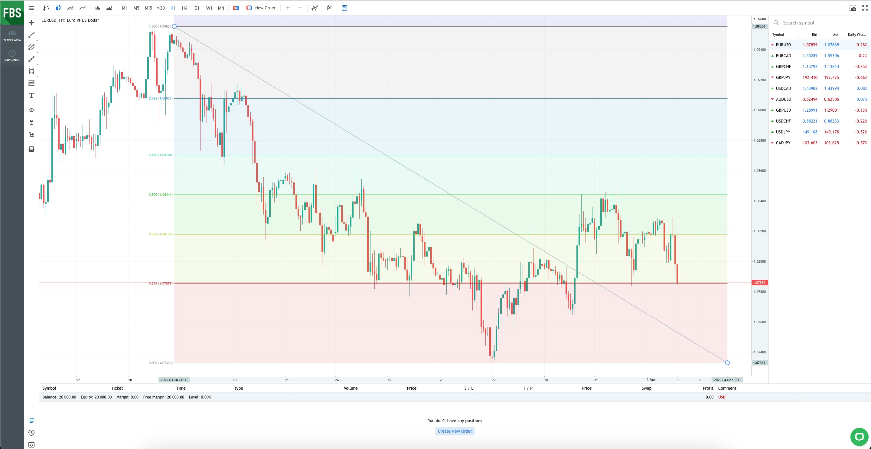This screenshot has width=871, height=449.
Task: Open the live chat support bubble
Action: (859, 437)
